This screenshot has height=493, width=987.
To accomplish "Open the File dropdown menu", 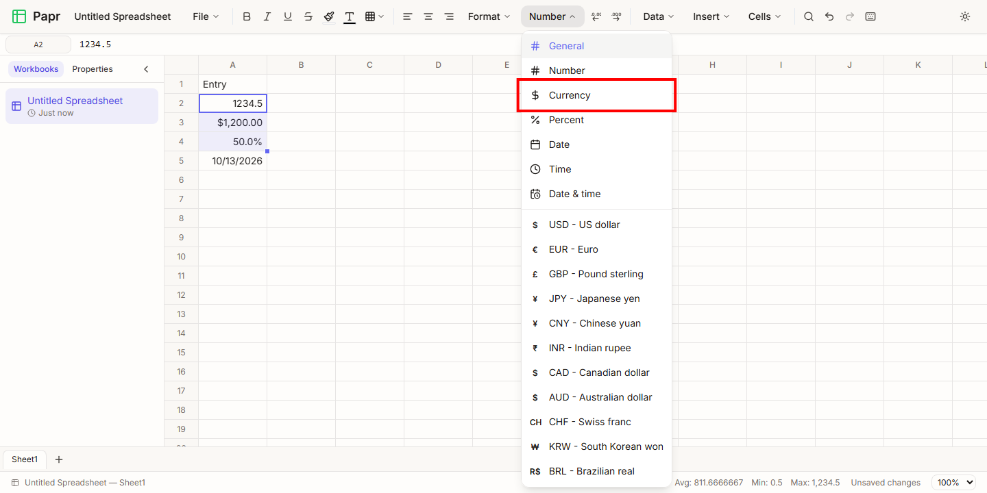I will pos(206,16).
